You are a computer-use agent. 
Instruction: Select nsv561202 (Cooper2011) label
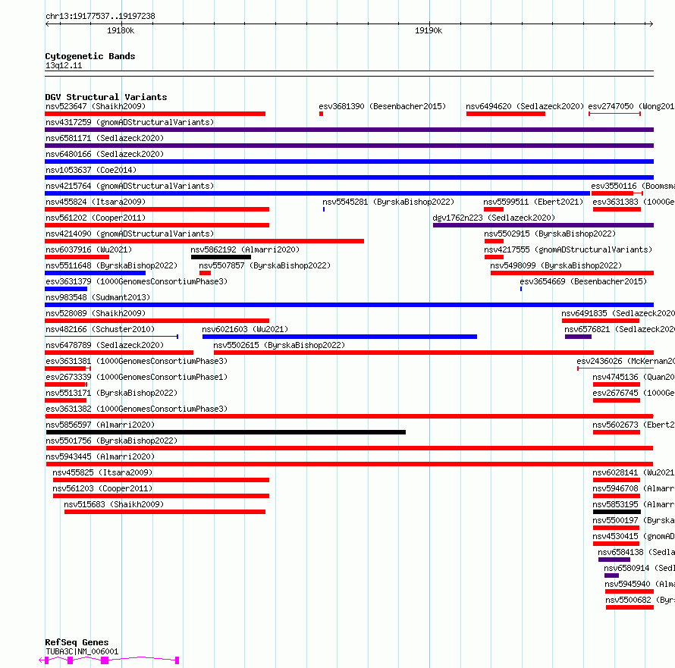(96, 218)
